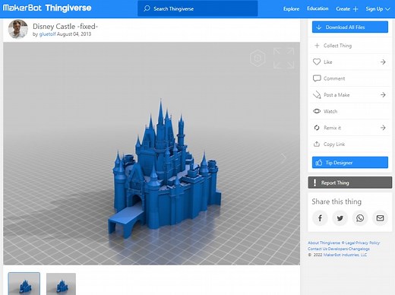
Task: Go to next image arrow
Action: 283,157
